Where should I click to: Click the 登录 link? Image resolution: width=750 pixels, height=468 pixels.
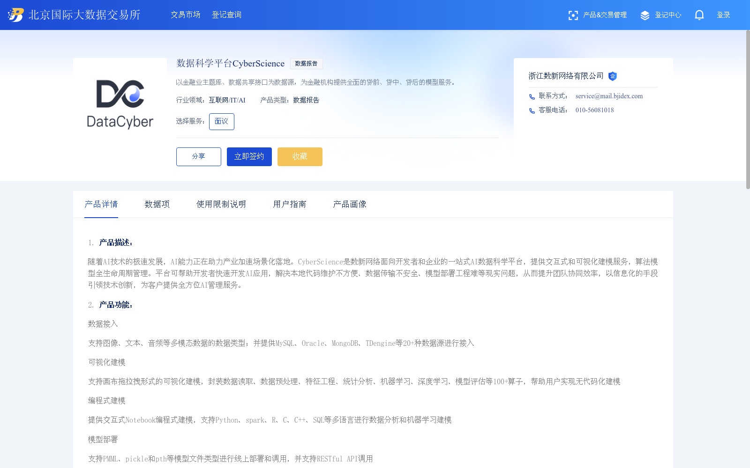click(x=724, y=15)
